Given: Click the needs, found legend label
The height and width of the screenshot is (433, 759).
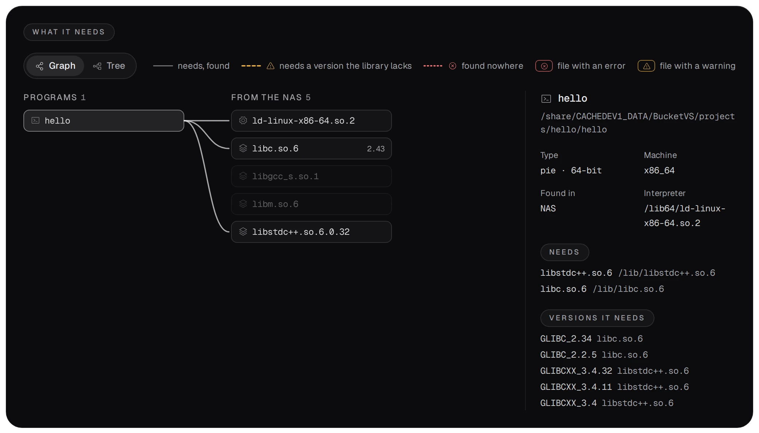Looking at the screenshot, I should pyautogui.click(x=204, y=66).
